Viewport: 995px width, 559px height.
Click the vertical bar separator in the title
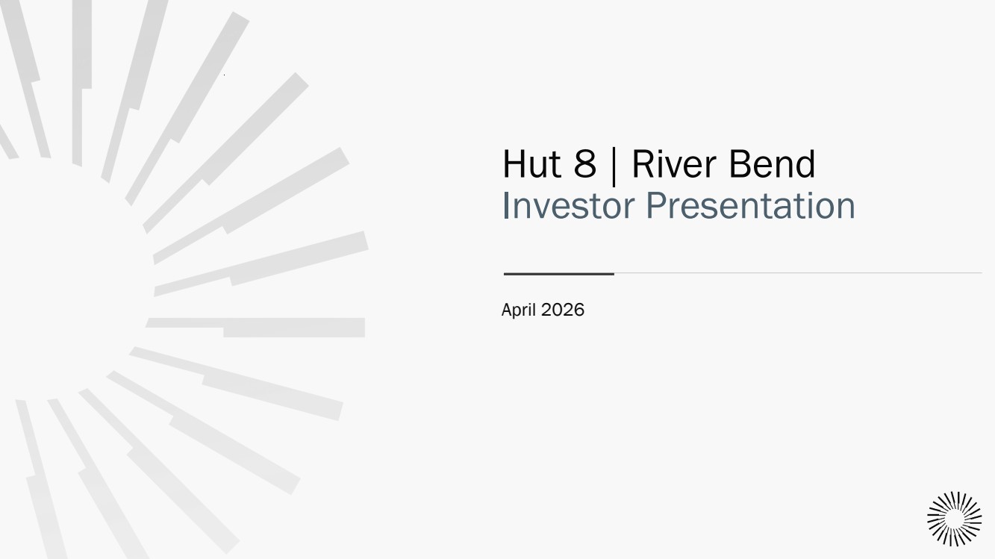tap(614, 166)
